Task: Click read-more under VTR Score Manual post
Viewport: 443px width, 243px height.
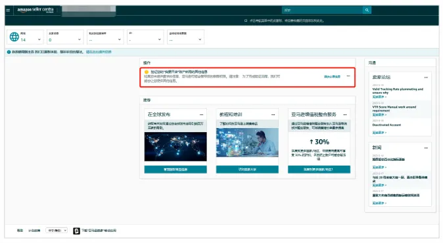Action: [379, 115]
